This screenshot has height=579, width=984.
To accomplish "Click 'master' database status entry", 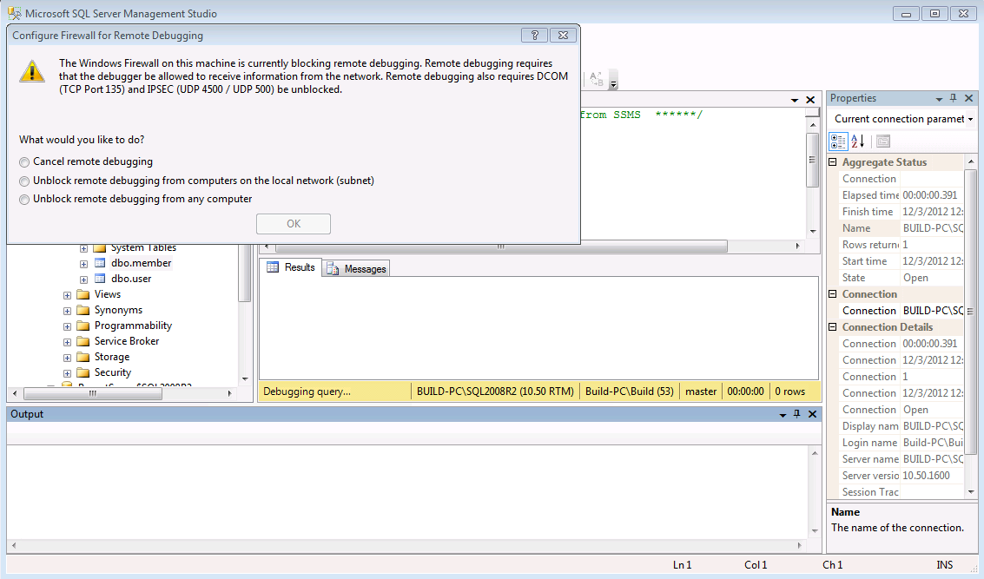I will tap(701, 391).
